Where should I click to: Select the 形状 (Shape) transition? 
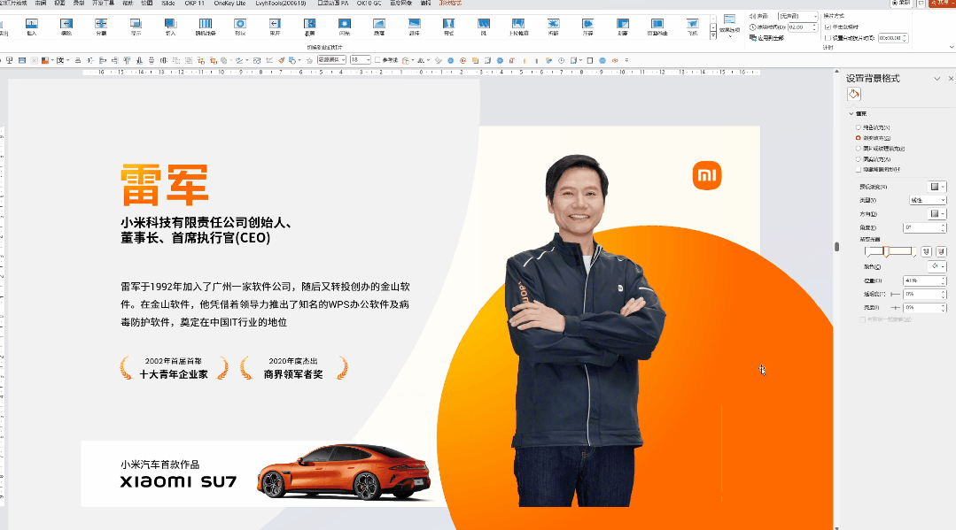(240, 27)
